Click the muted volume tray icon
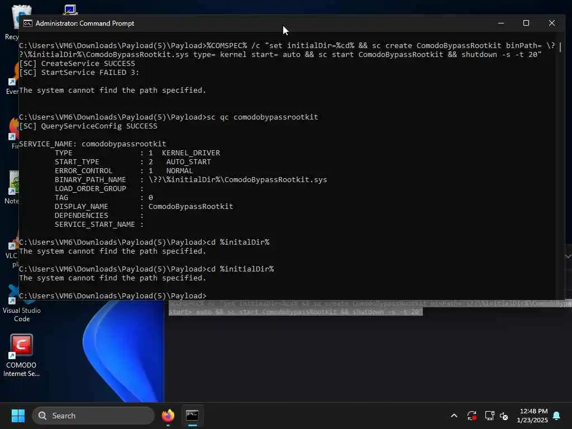572x429 pixels. 504,416
